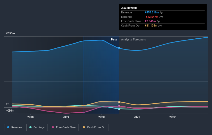Click the Revenue row label in tooltip
The image size is (212, 135).
click(127, 12)
